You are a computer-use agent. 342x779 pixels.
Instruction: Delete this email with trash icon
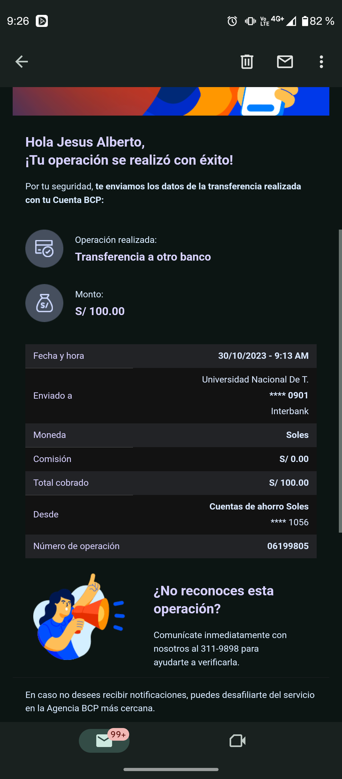[247, 62]
